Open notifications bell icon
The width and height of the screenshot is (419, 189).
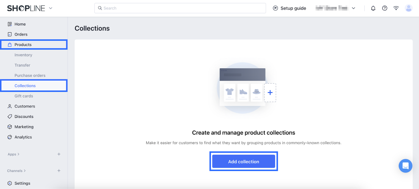click(373, 8)
